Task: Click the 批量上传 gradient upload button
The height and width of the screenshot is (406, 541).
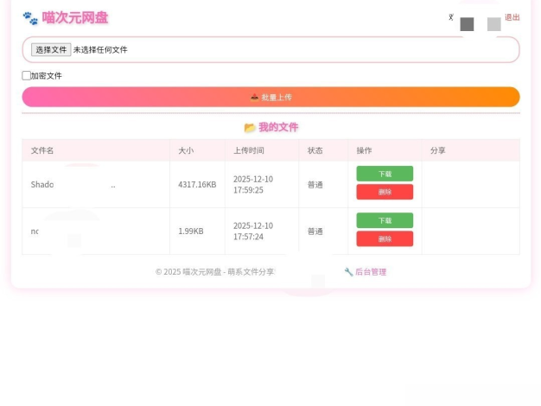Action: pos(270,97)
